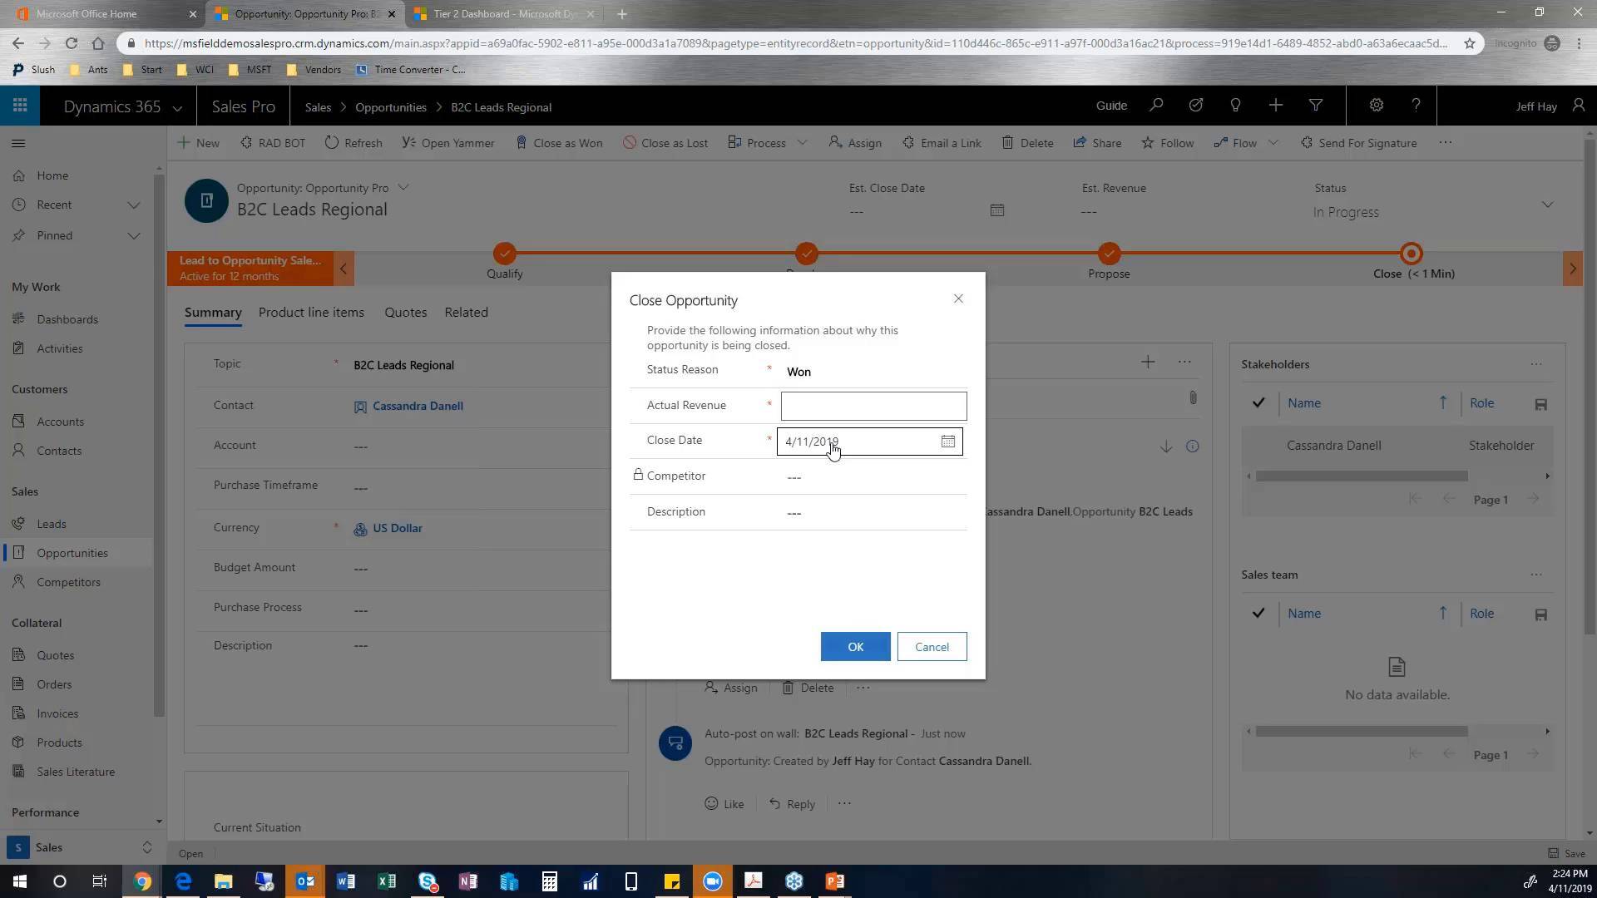Image resolution: width=1597 pixels, height=898 pixels.
Task: Open the In Progress status dropdown
Action: 1547,204
